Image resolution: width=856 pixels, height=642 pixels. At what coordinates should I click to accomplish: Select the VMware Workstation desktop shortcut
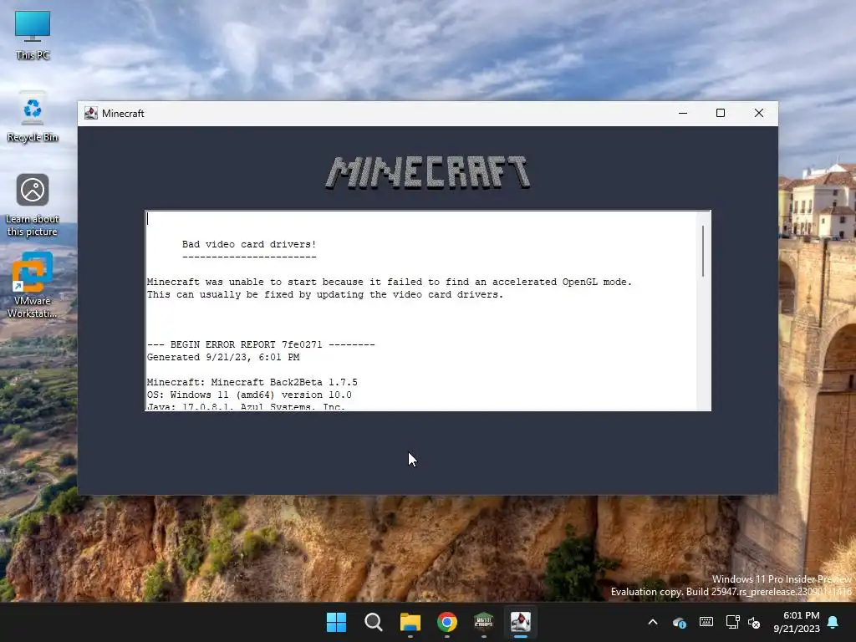pos(33,285)
